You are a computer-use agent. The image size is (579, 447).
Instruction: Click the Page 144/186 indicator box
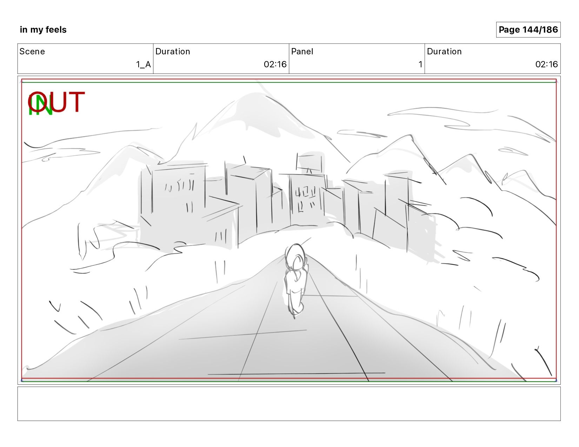click(528, 29)
